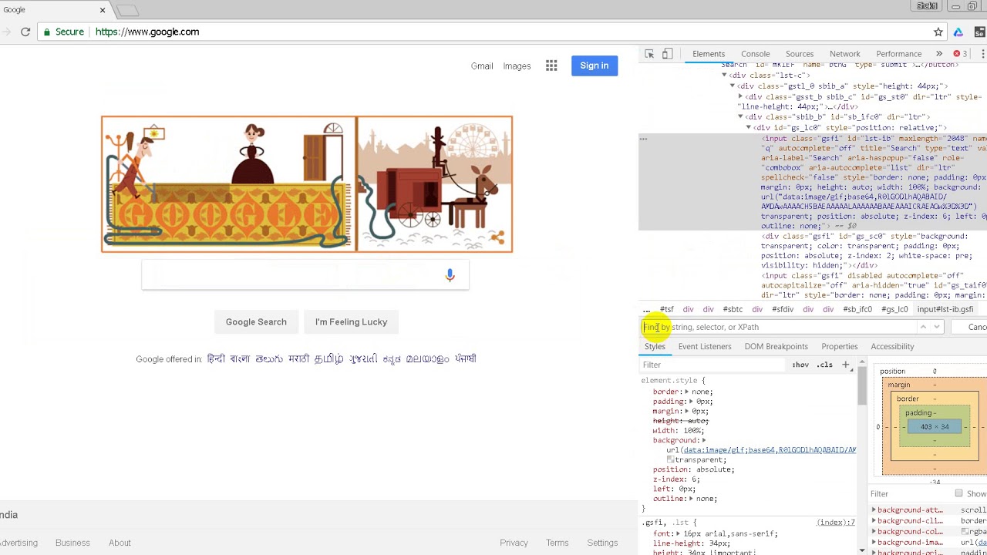Click the ellipsis at the start of the breadcrumb bar
The image size is (987, 555).
646,309
